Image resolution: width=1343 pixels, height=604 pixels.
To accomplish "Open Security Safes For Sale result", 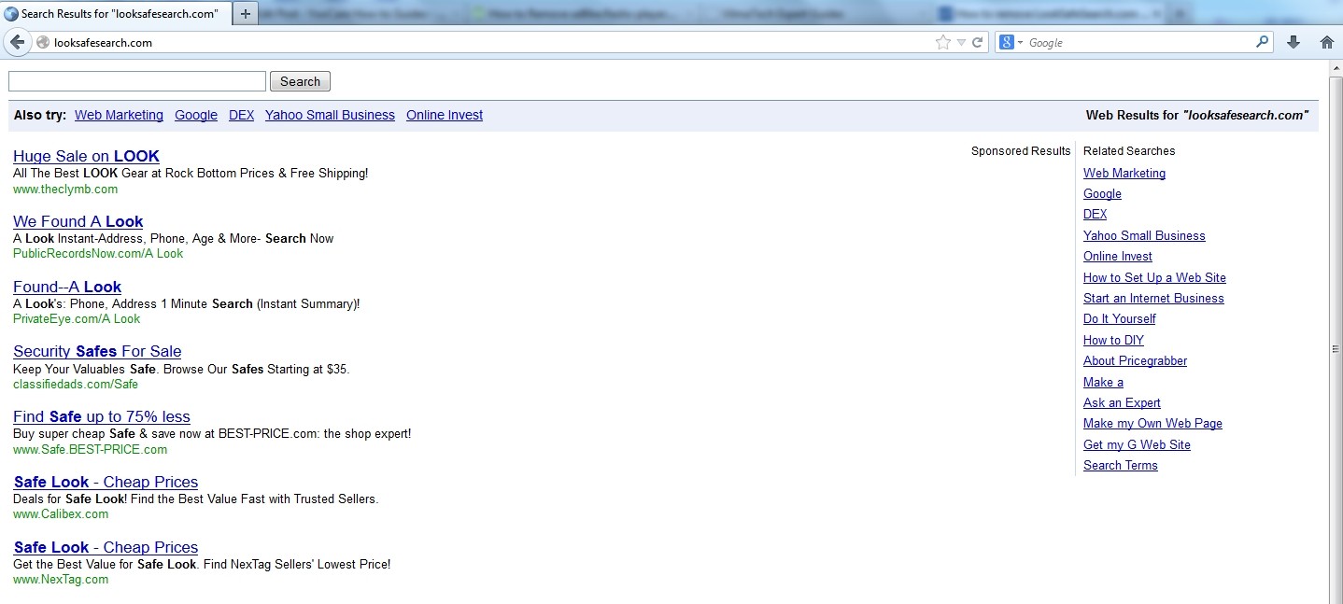I will tap(97, 351).
